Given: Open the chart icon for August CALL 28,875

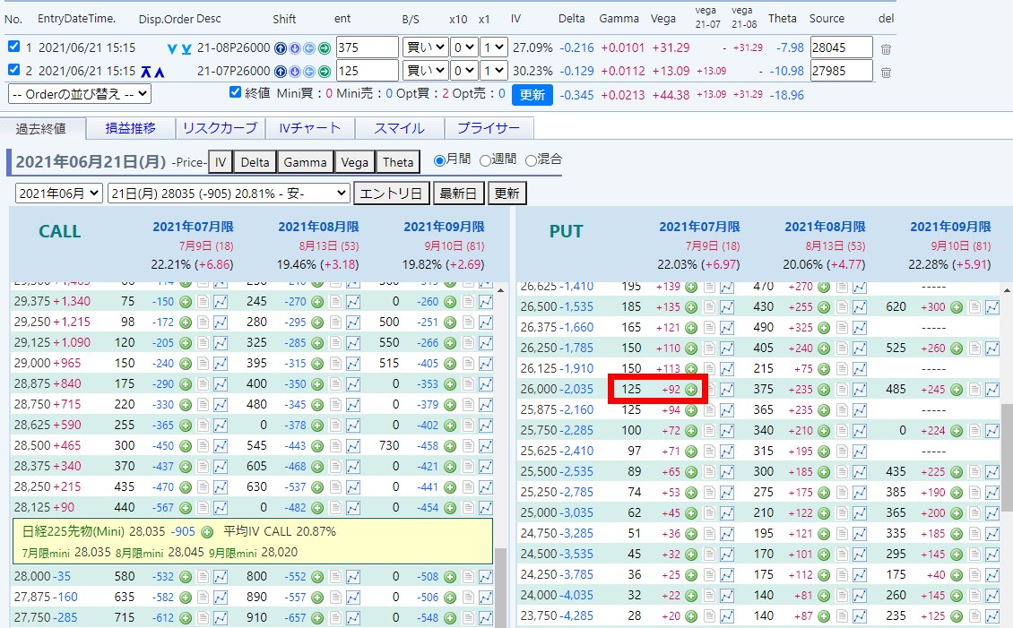Looking at the screenshot, I should point(352,384).
